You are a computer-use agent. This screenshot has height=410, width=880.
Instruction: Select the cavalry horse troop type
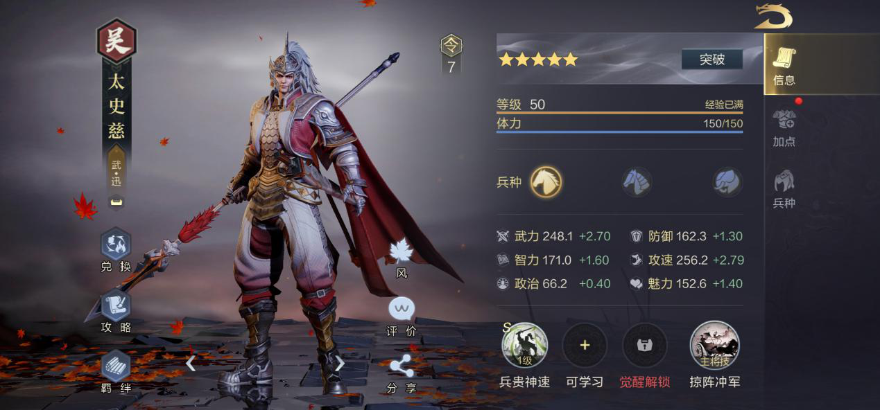[x=546, y=182]
